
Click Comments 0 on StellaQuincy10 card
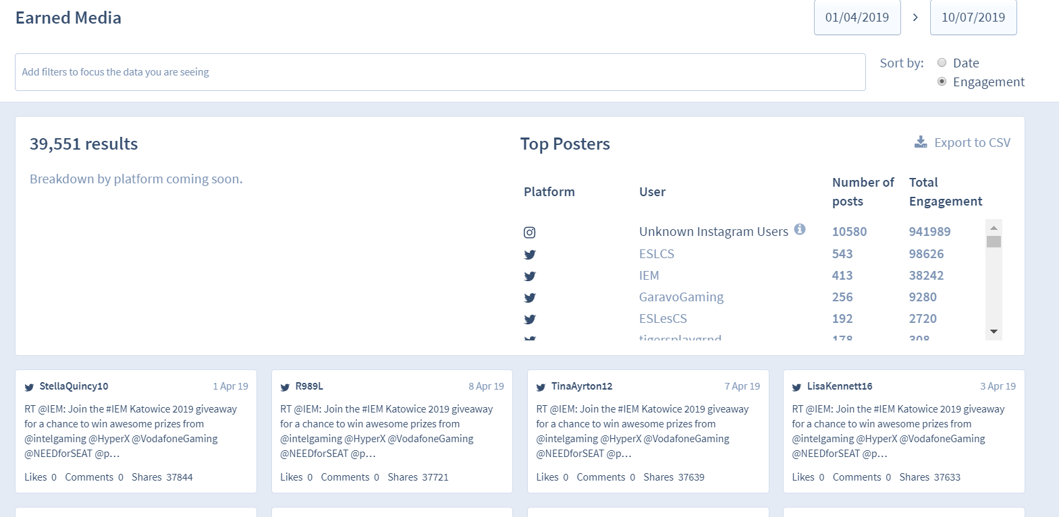click(94, 477)
